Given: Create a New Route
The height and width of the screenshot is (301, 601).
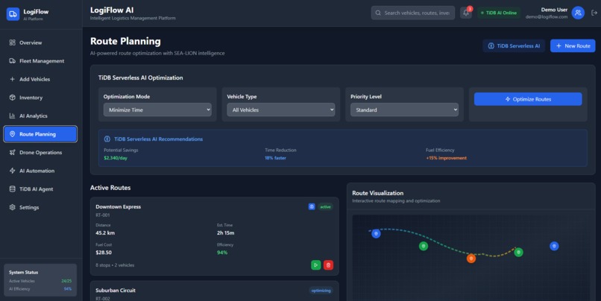Looking at the screenshot, I should tap(573, 45).
